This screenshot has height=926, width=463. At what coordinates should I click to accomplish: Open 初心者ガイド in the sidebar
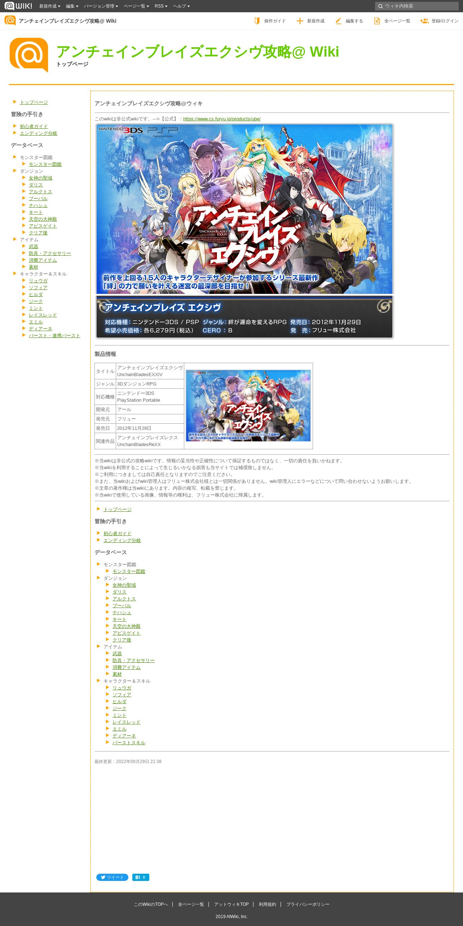(x=34, y=127)
